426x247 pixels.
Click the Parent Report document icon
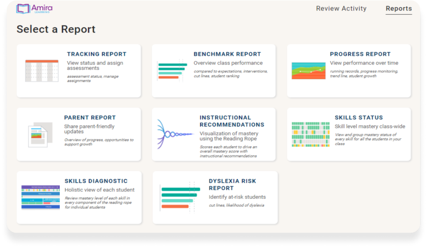click(x=40, y=135)
